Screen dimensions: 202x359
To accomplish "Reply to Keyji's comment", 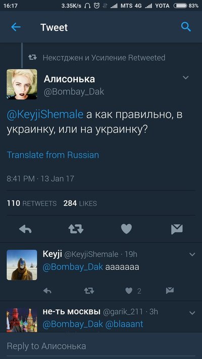I will pyautogui.click(x=47, y=291).
